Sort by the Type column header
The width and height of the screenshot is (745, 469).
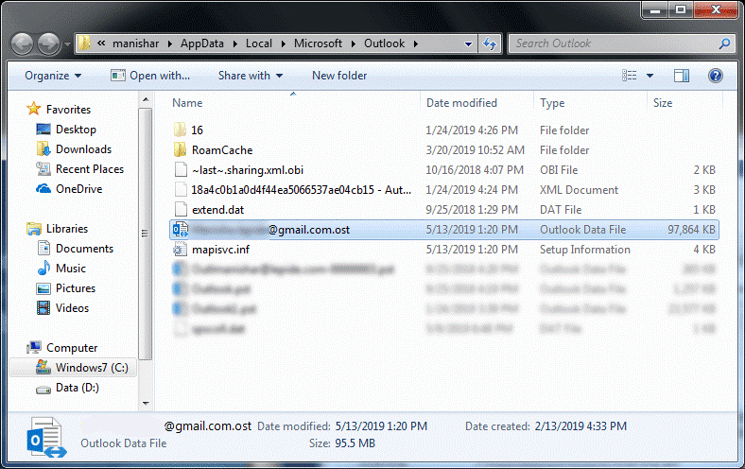552,103
